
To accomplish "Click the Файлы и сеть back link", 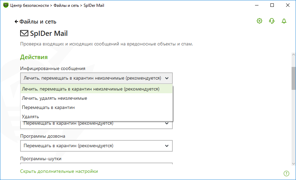I will pos(38,22).
